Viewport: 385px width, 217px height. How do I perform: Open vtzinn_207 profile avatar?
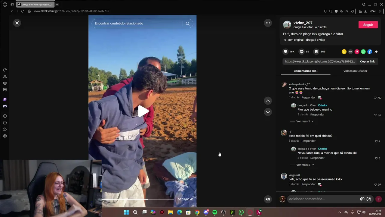(x=287, y=25)
